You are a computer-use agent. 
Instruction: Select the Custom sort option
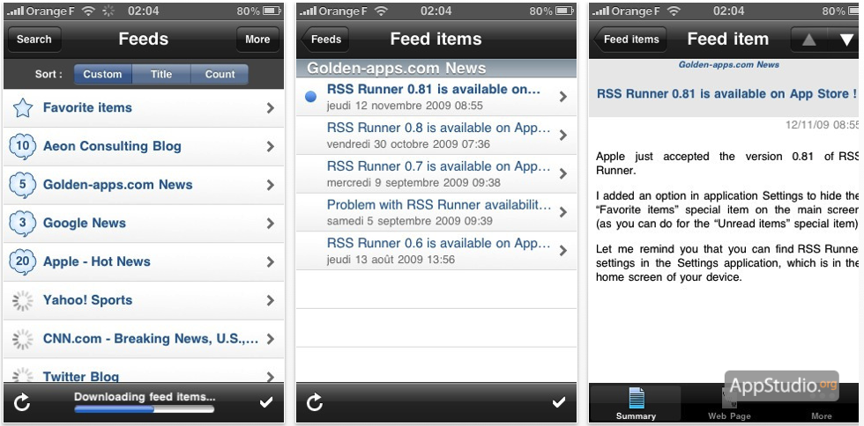coord(102,75)
